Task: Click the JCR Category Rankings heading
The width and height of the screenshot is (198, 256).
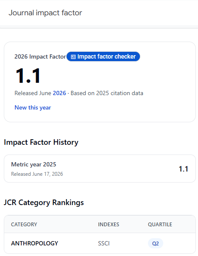Action: pos(44,203)
